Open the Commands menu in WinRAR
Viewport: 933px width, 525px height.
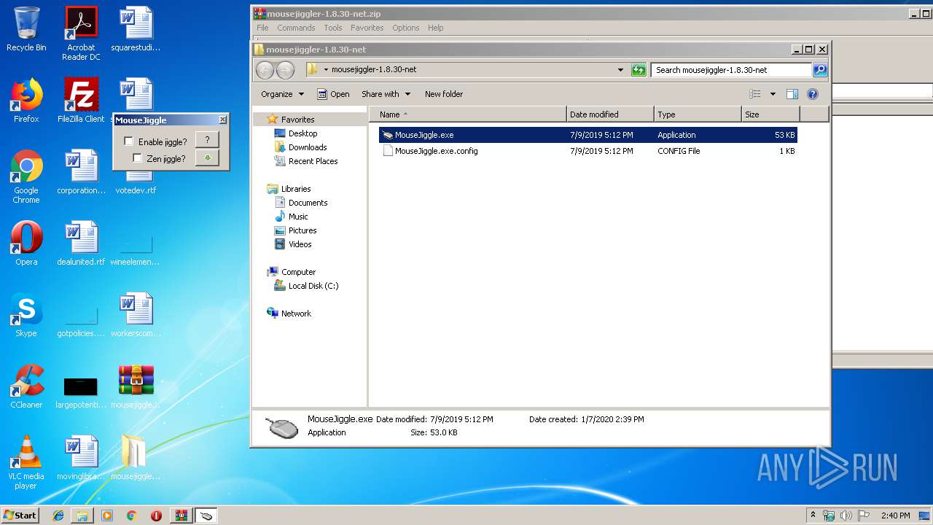click(296, 28)
